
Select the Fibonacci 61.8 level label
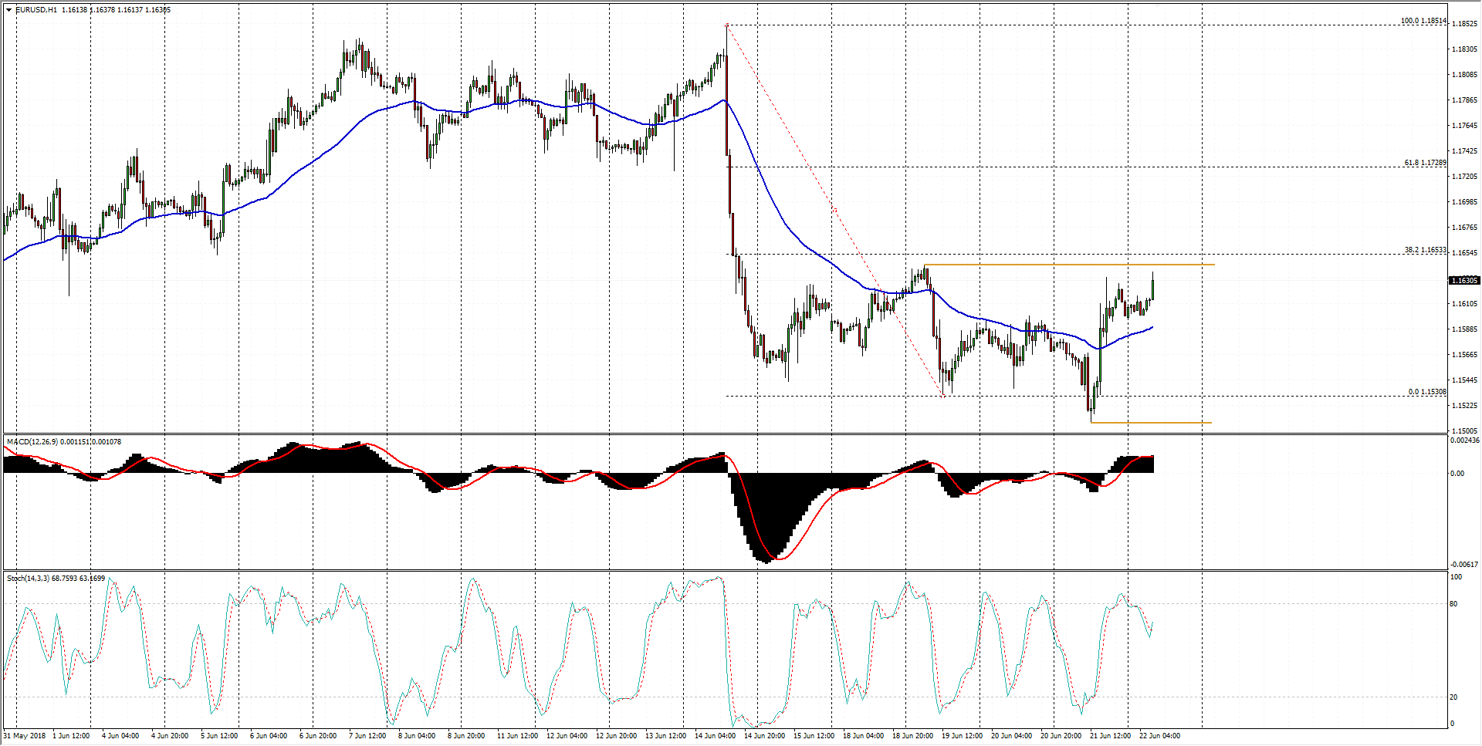[1424, 163]
